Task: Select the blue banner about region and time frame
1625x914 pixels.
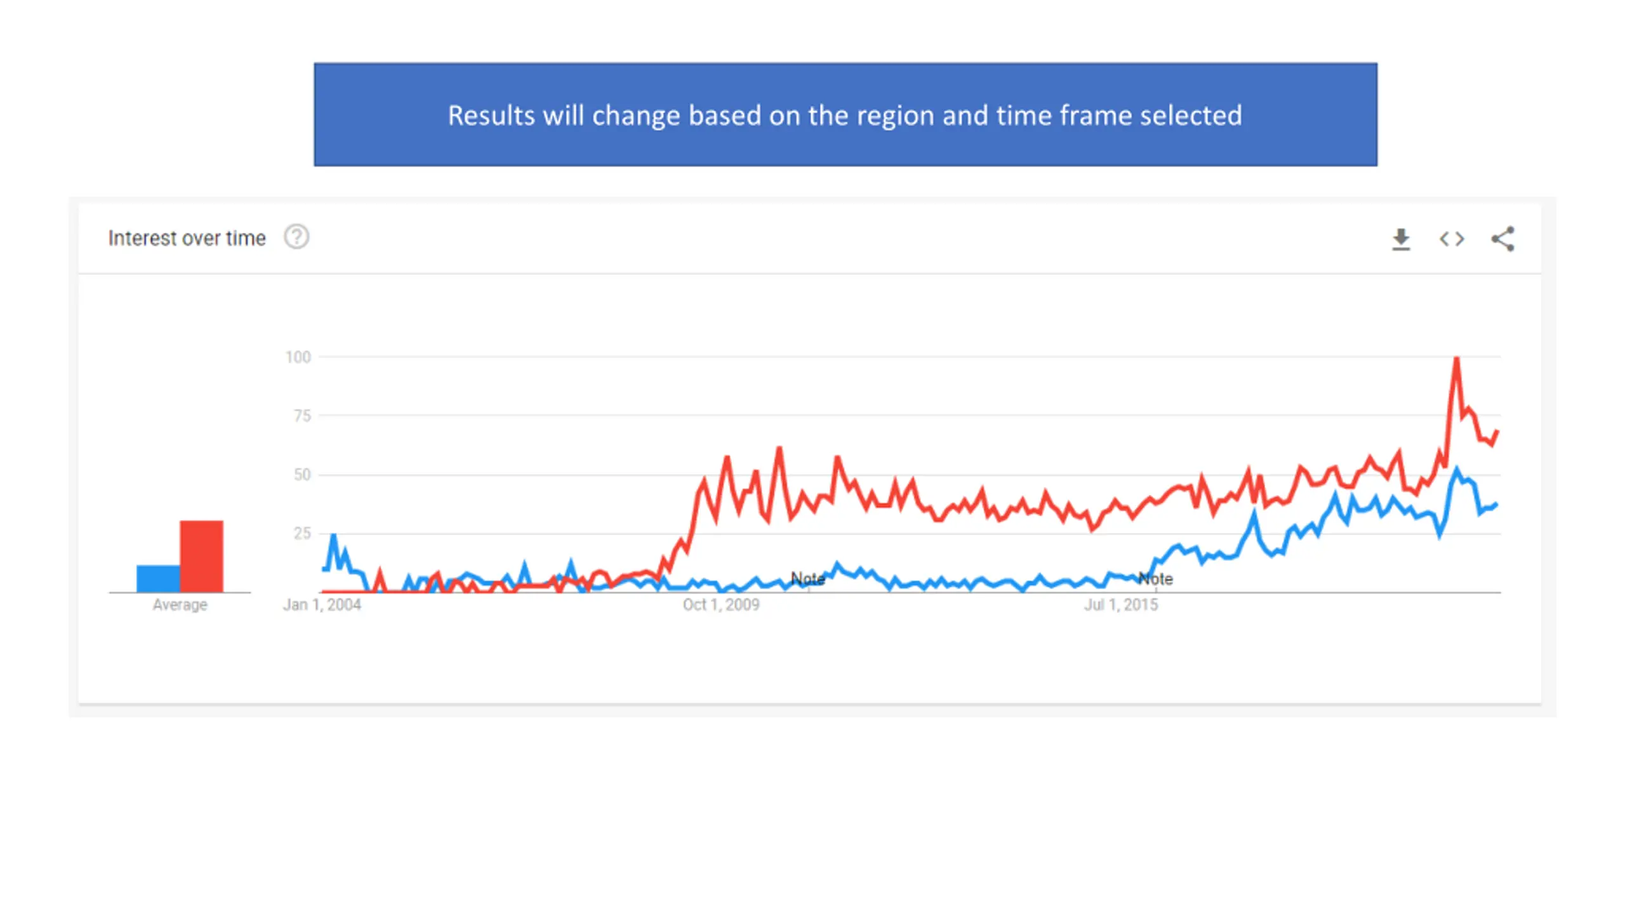Action: [x=846, y=115]
